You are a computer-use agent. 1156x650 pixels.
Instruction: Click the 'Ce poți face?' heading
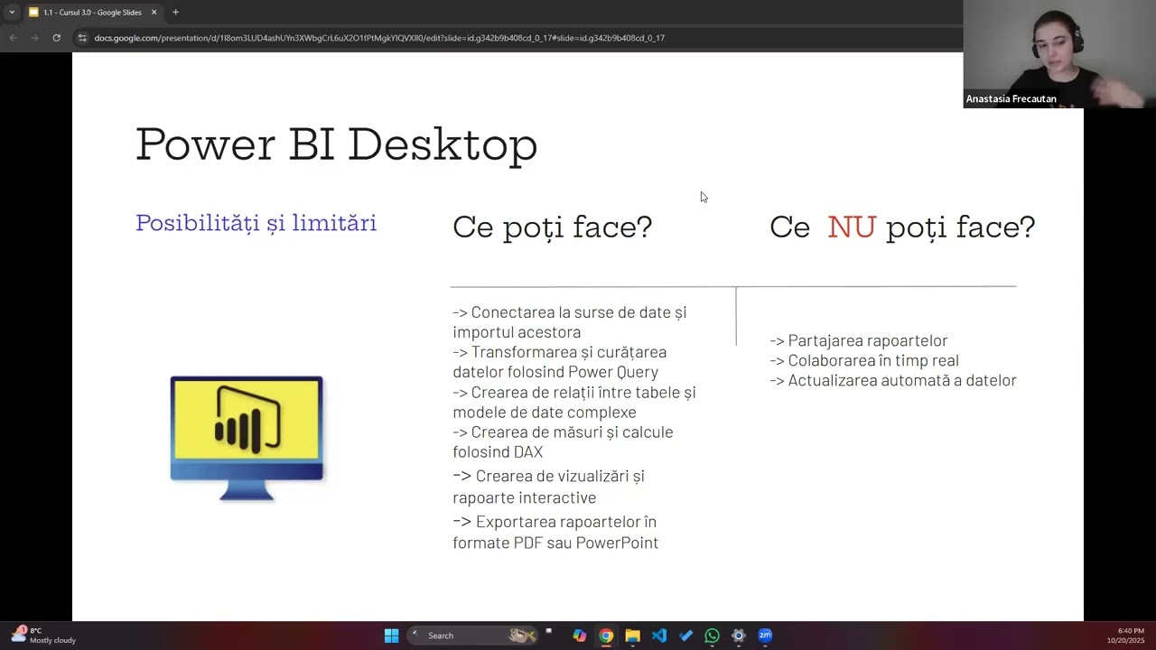(553, 227)
